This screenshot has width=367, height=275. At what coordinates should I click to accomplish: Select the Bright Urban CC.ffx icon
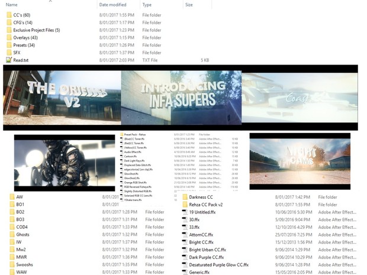[x=185, y=250]
